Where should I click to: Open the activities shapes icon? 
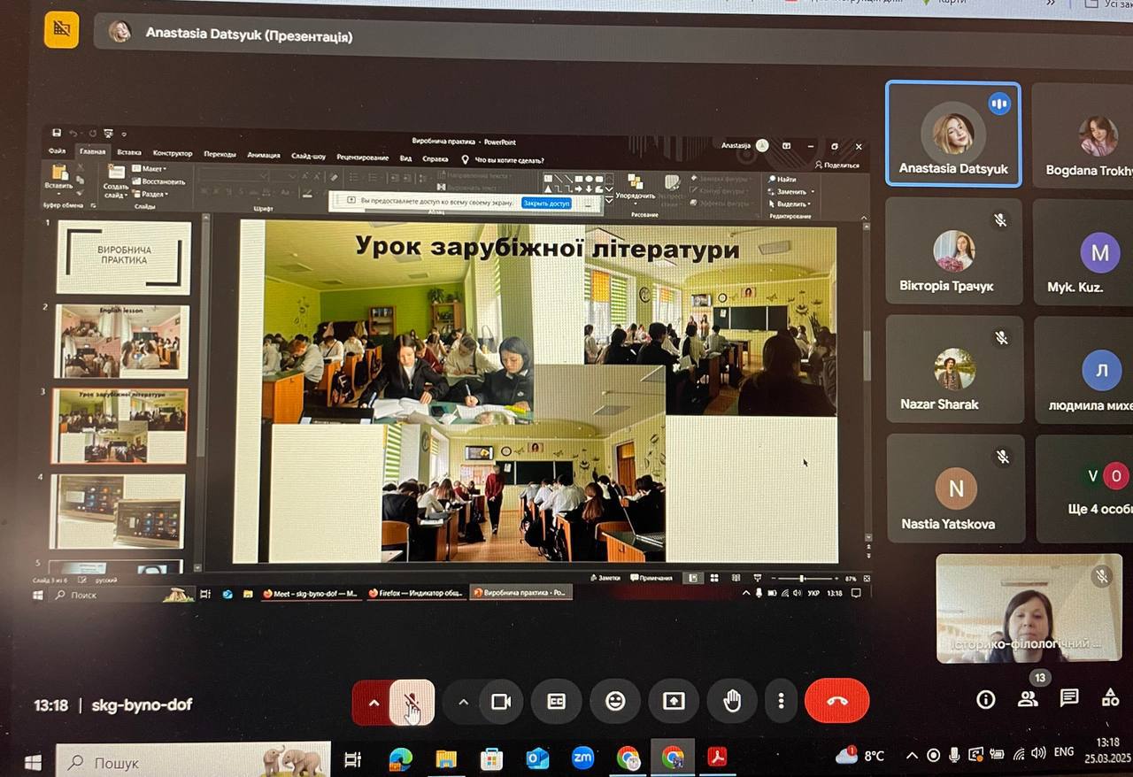1110,698
